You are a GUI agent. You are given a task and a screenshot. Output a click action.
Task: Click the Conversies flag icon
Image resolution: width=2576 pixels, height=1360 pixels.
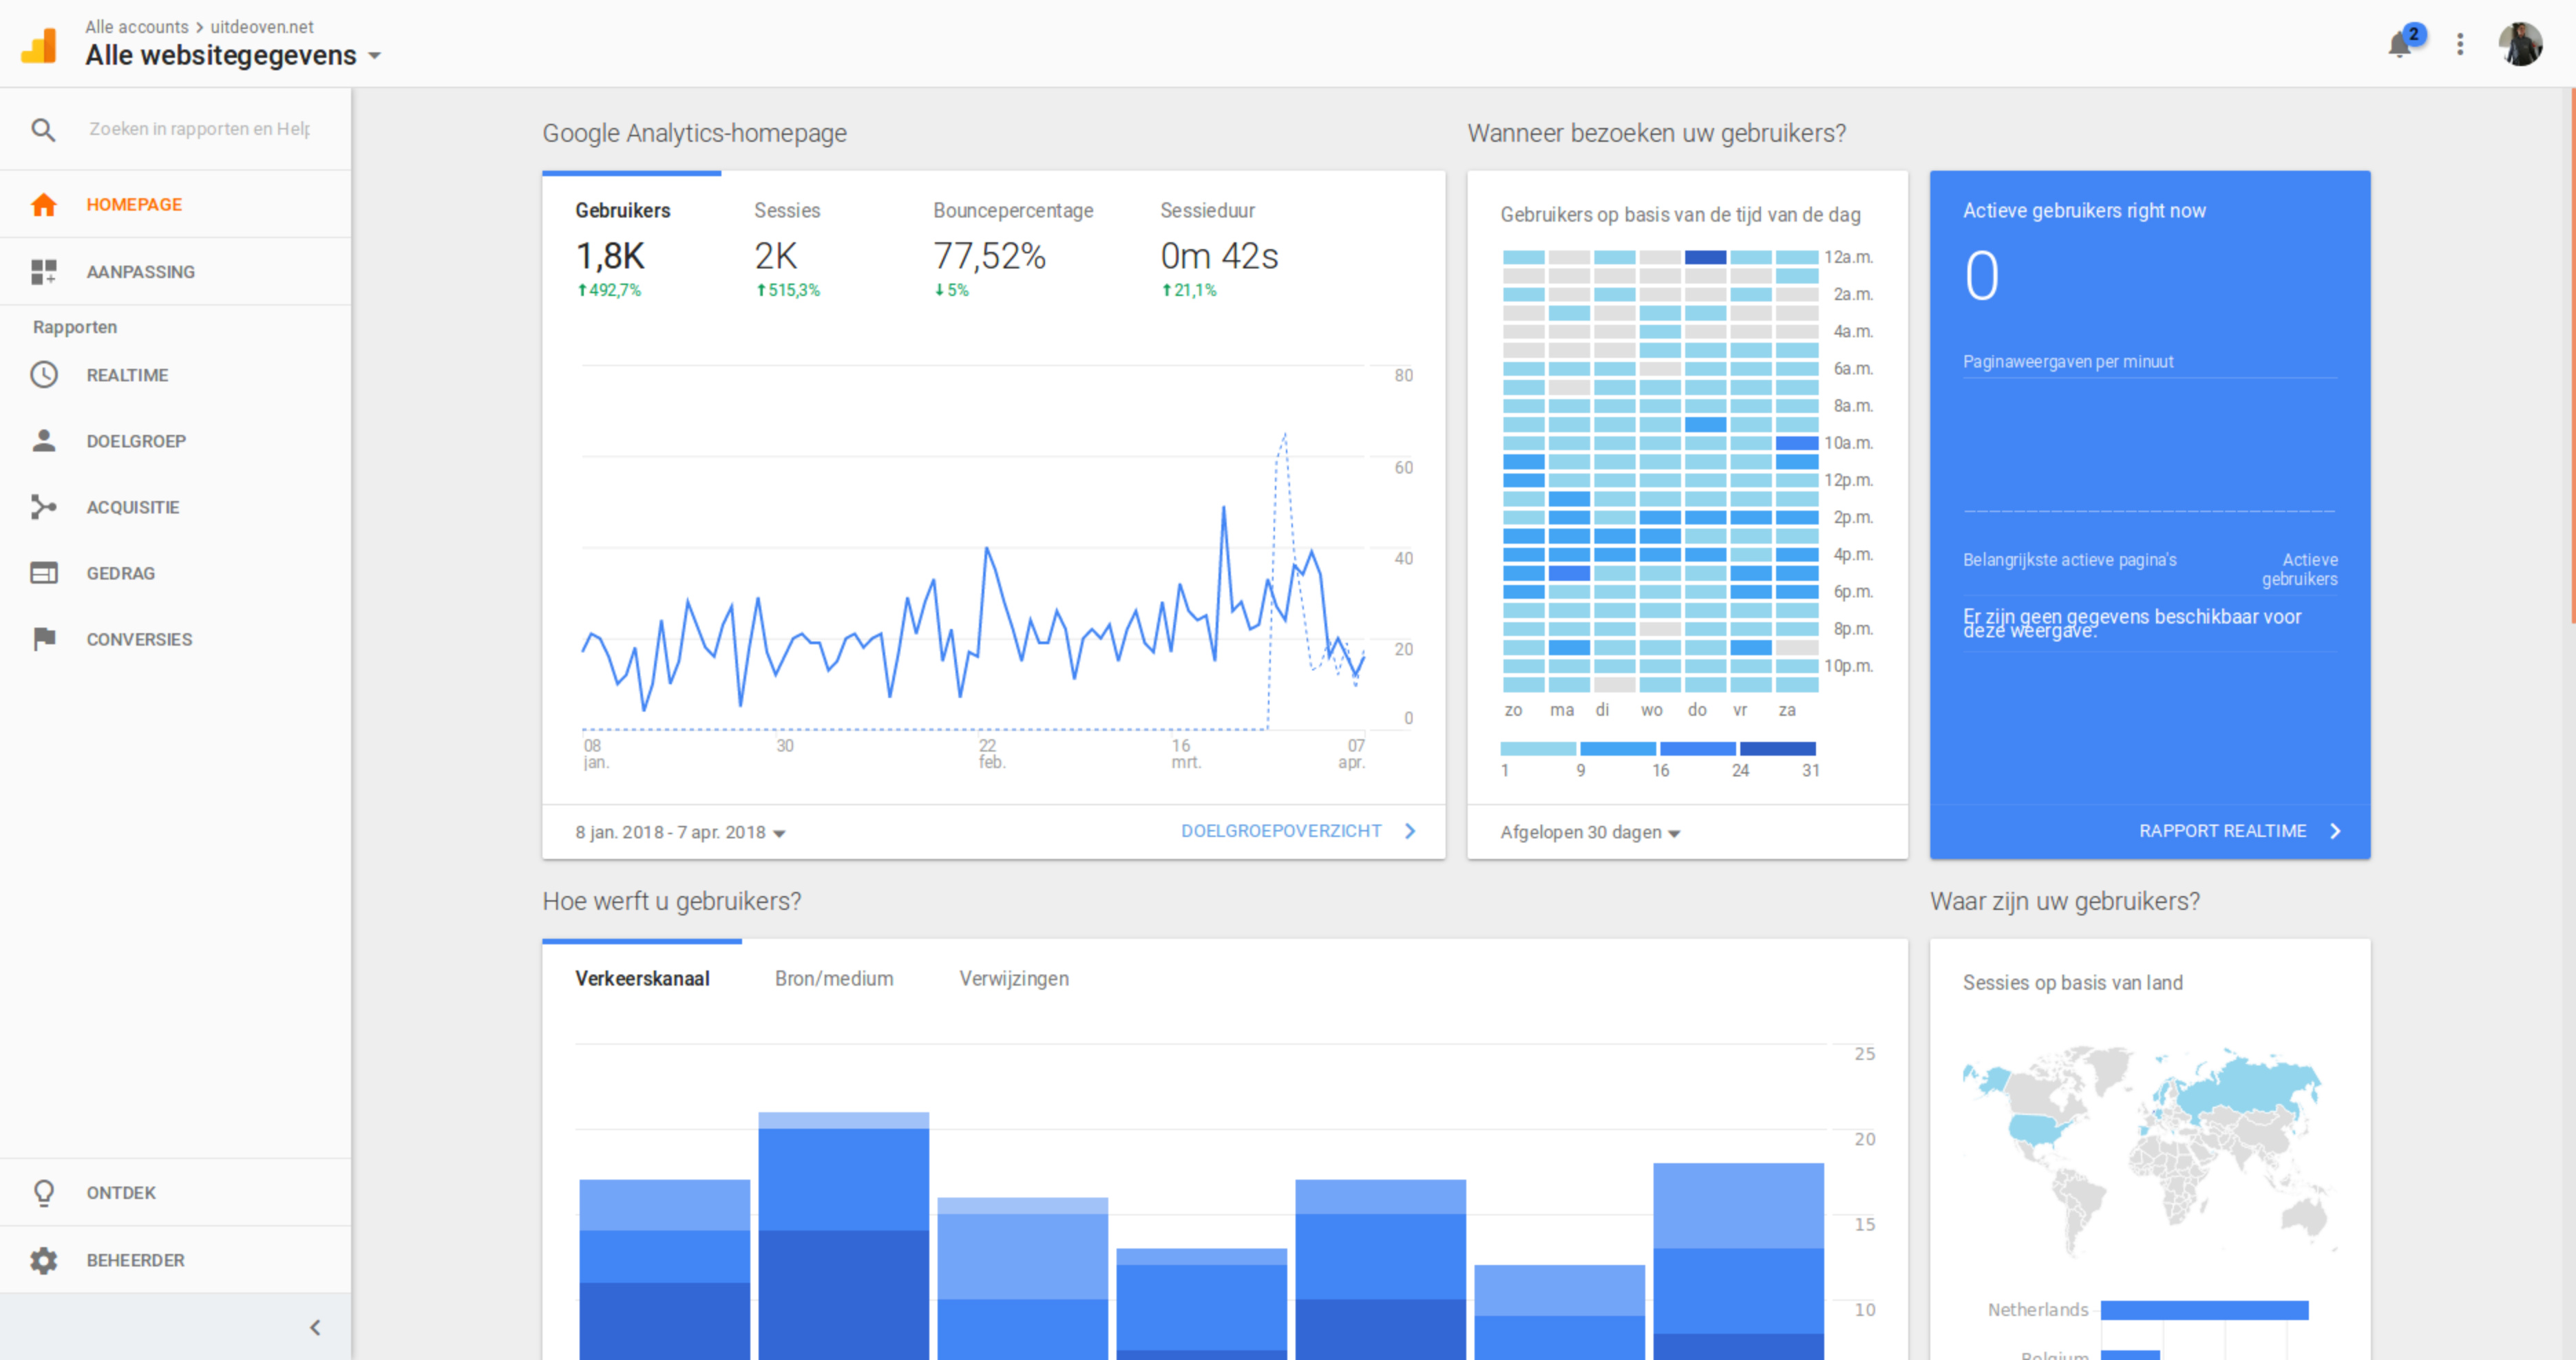(x=43, y=639)
